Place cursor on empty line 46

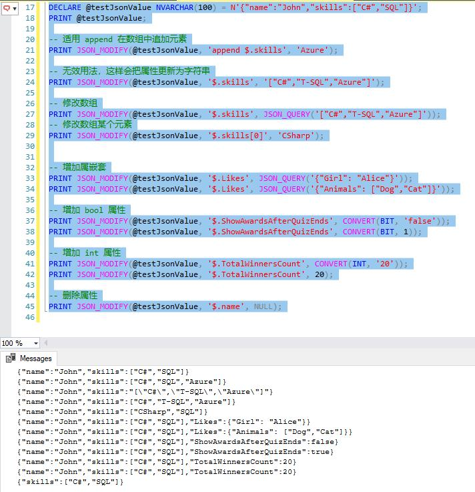(133, 317)
